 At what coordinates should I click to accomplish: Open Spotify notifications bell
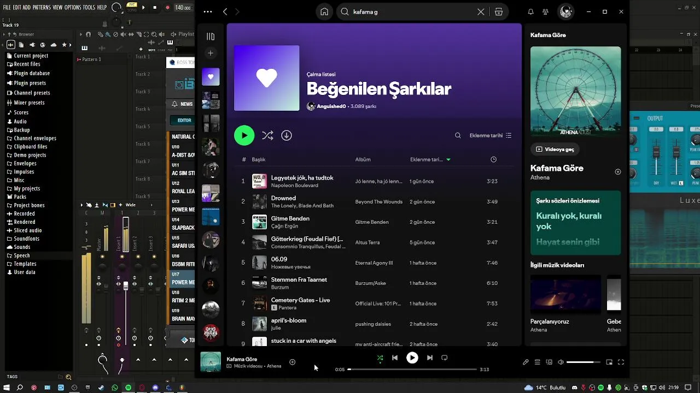530,11
